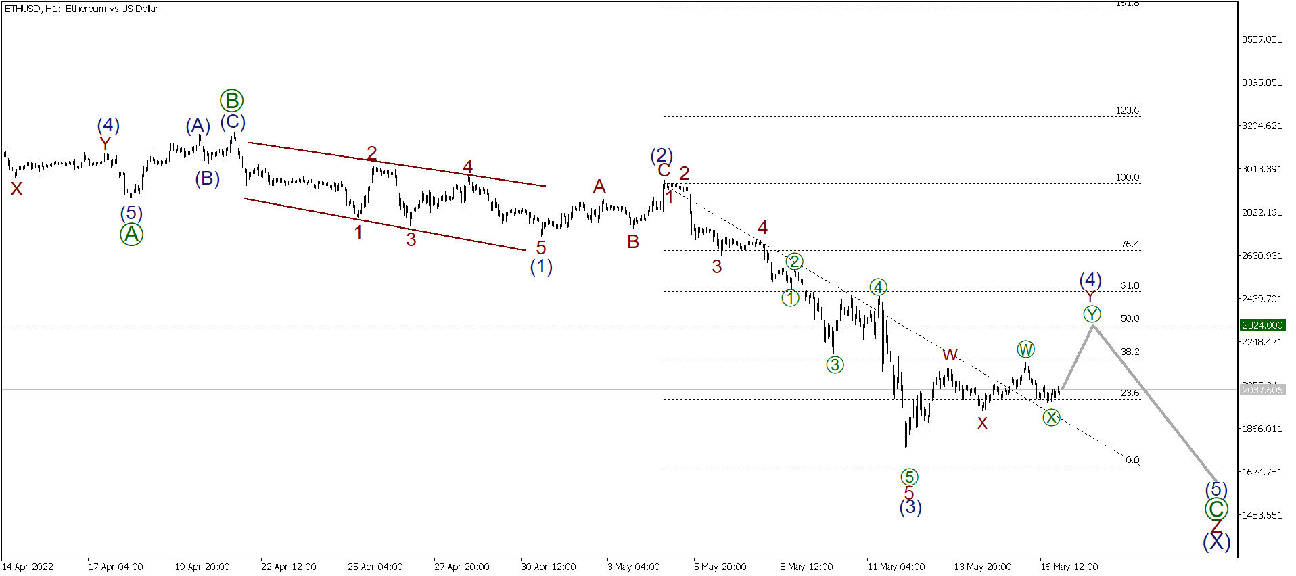Select the 2439.701 price axis label
Image resolution: width=1296 pixels, height=576 pixels.
coord(1262,299)
